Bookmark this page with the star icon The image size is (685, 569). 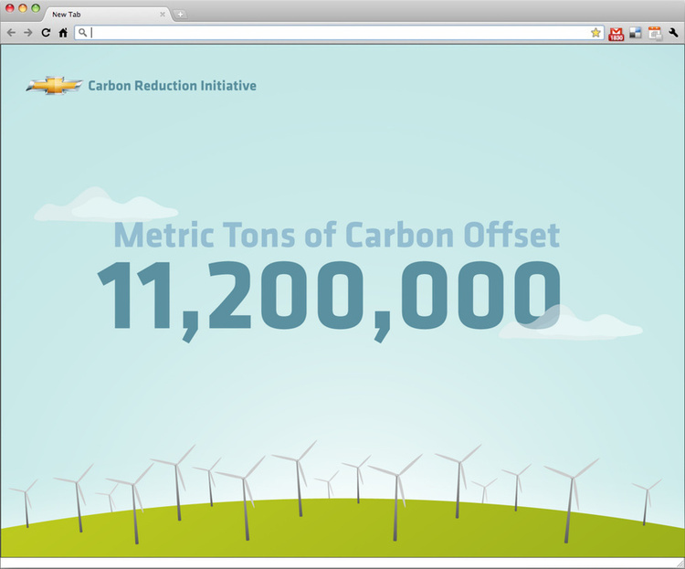[595, 32]
